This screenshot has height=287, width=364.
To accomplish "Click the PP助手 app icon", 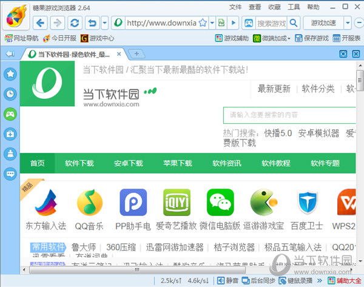I will (x=133, y=202).
